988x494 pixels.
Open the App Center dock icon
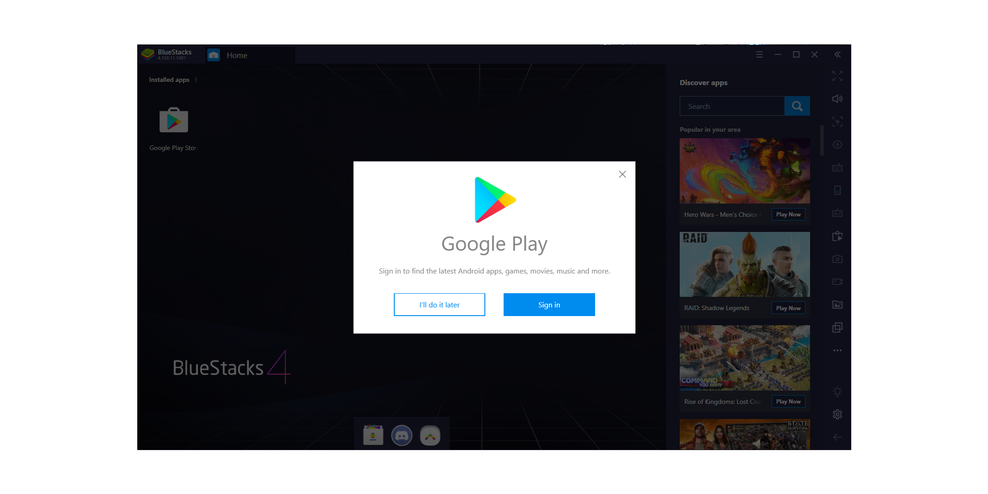(373, 435)
